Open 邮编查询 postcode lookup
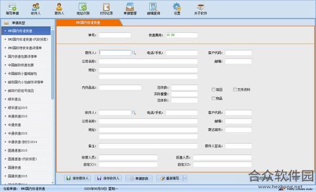The width and height of the screenshot is (316, 192). pos(154,9)
